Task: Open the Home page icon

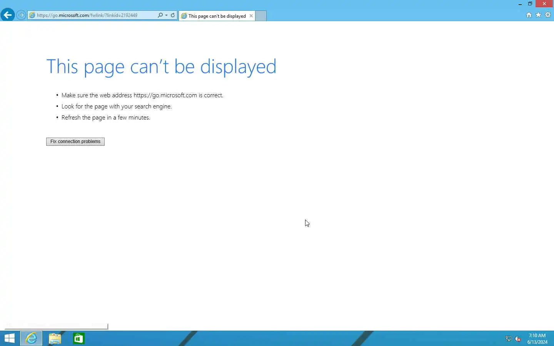Action: point(529,15)
